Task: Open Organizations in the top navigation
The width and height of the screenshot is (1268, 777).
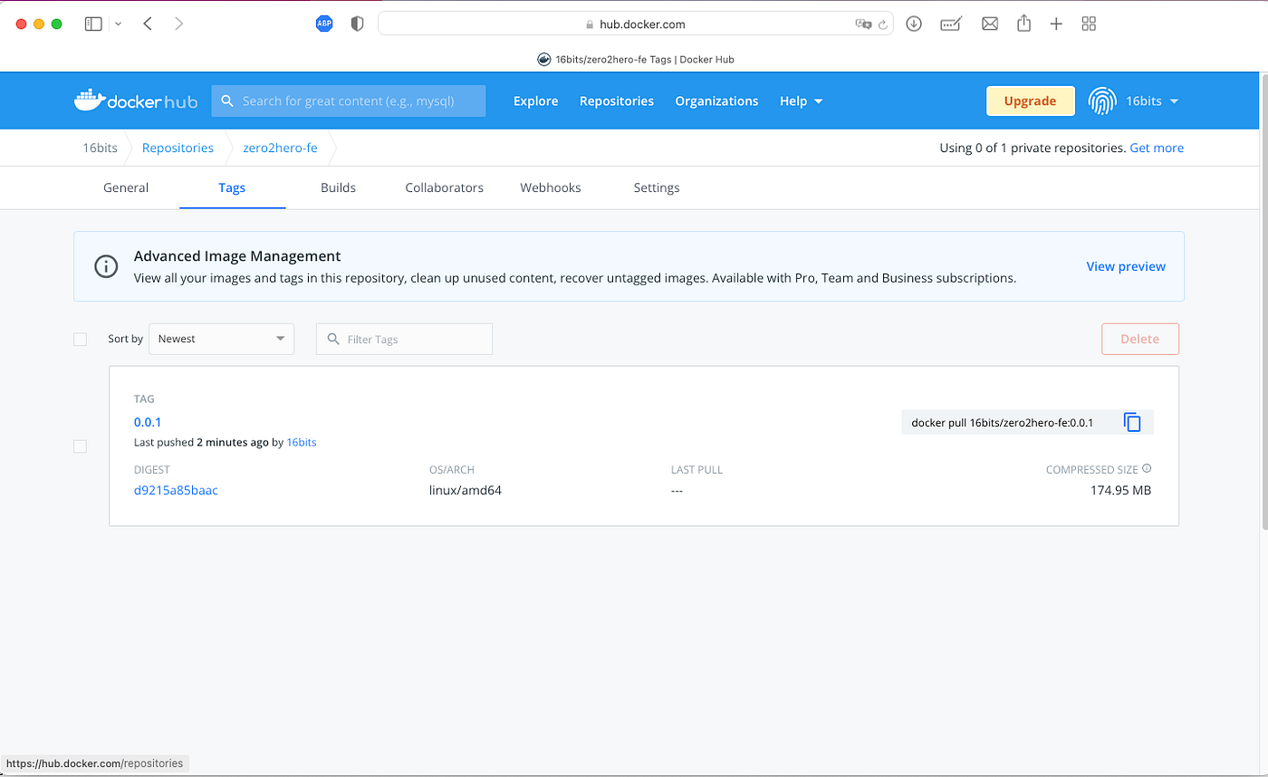Action: click(716, 101)
